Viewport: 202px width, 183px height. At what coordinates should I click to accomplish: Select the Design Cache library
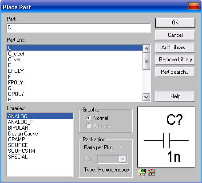point(40,134)
